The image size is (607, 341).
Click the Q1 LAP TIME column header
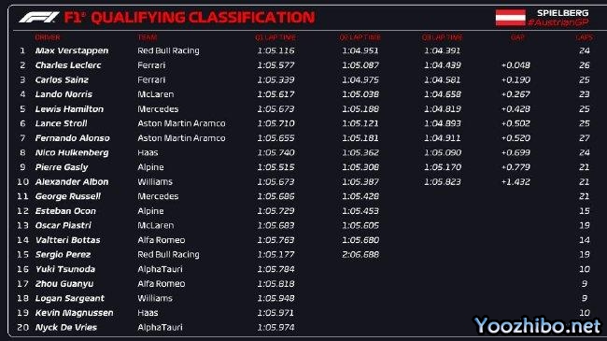tap(275, 37)
